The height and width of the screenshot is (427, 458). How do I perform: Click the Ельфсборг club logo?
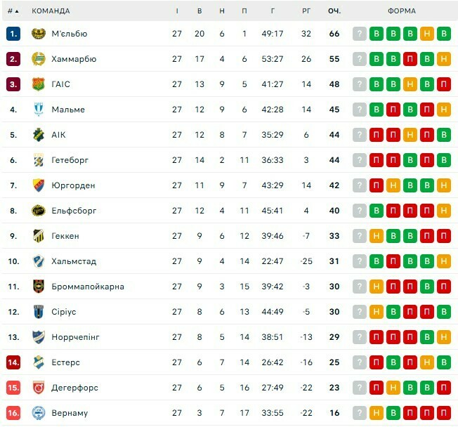point(39,211)
